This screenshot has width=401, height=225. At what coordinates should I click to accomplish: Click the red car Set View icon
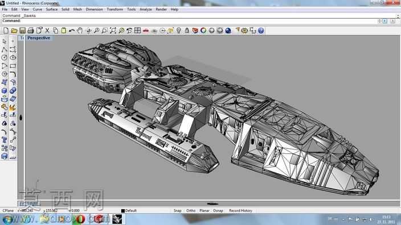(x=146, y=31)
